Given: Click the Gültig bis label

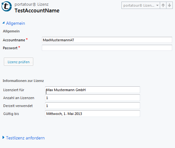Looking at the screenshot, I should [x=11, y=114].
